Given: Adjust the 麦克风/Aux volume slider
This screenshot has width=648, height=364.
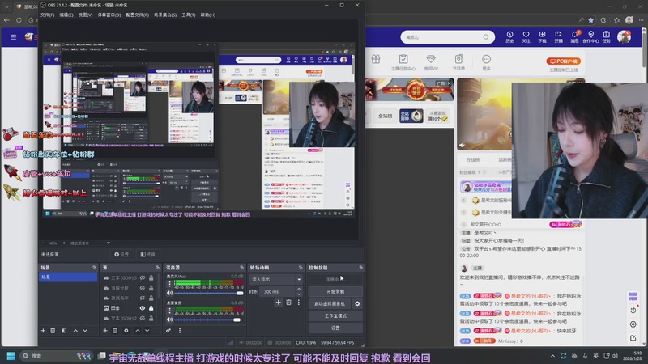Looking at the screenshot, I should (209, 293).
